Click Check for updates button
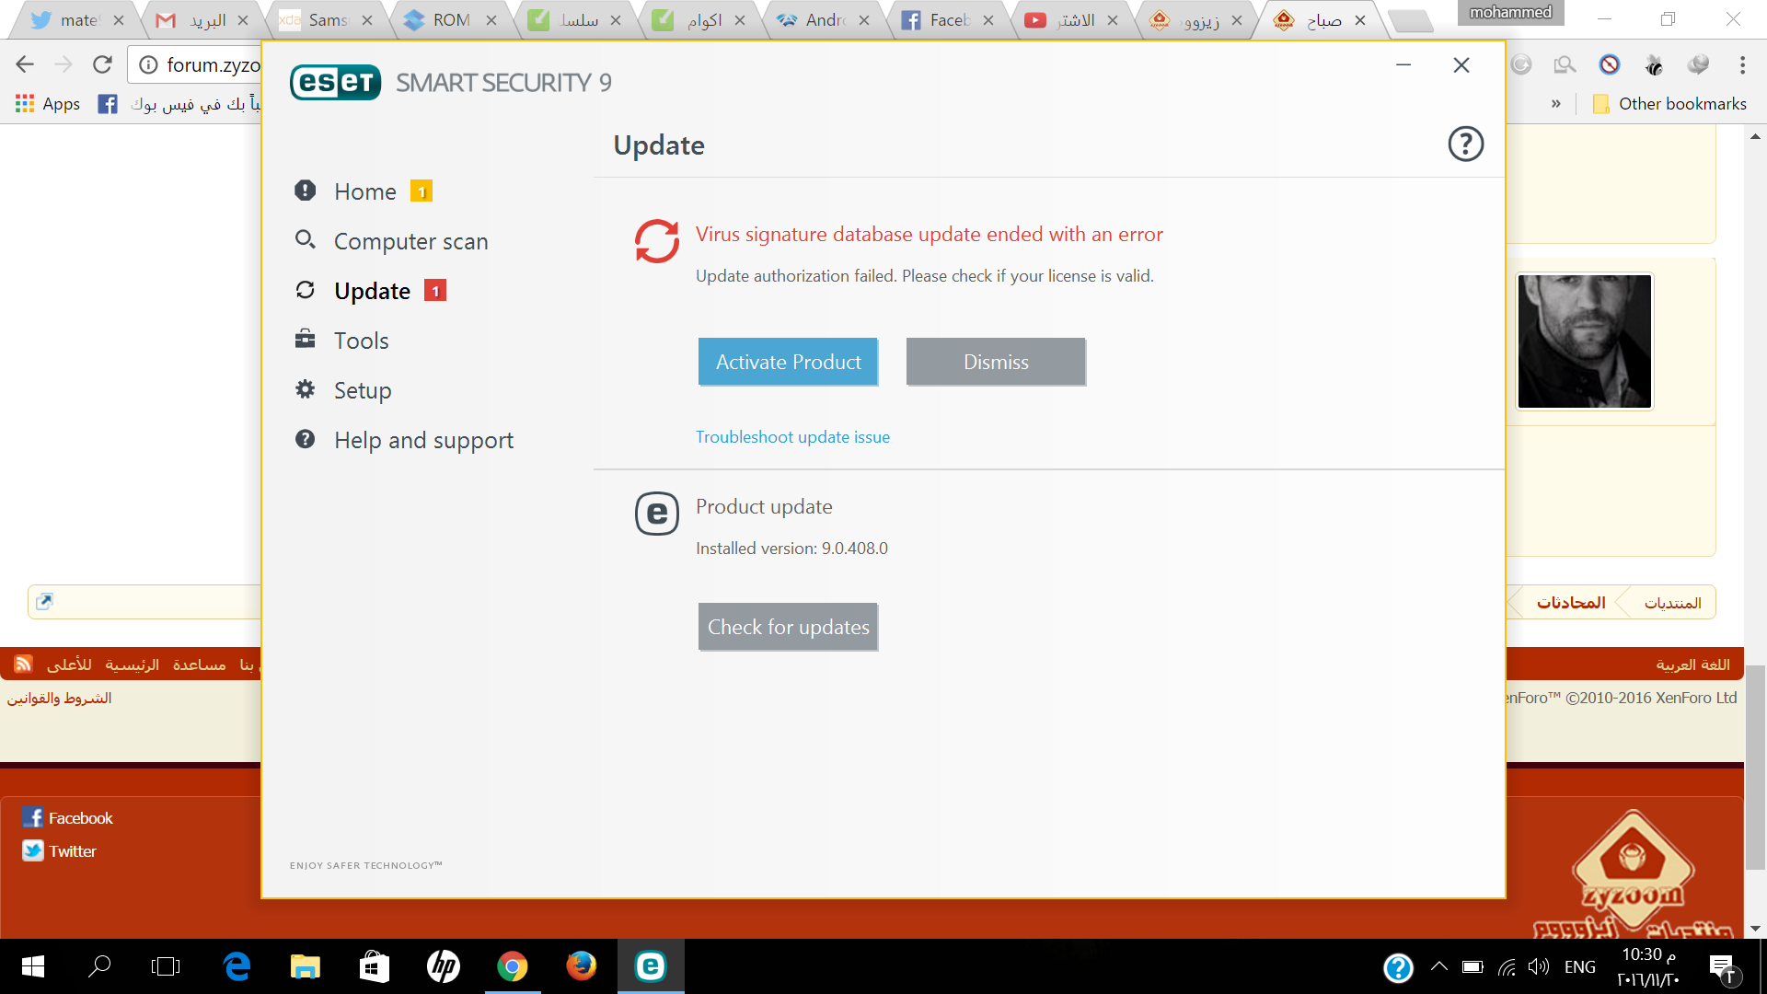The height and width of the screenshot is (994, 1767). coord(788,627)
